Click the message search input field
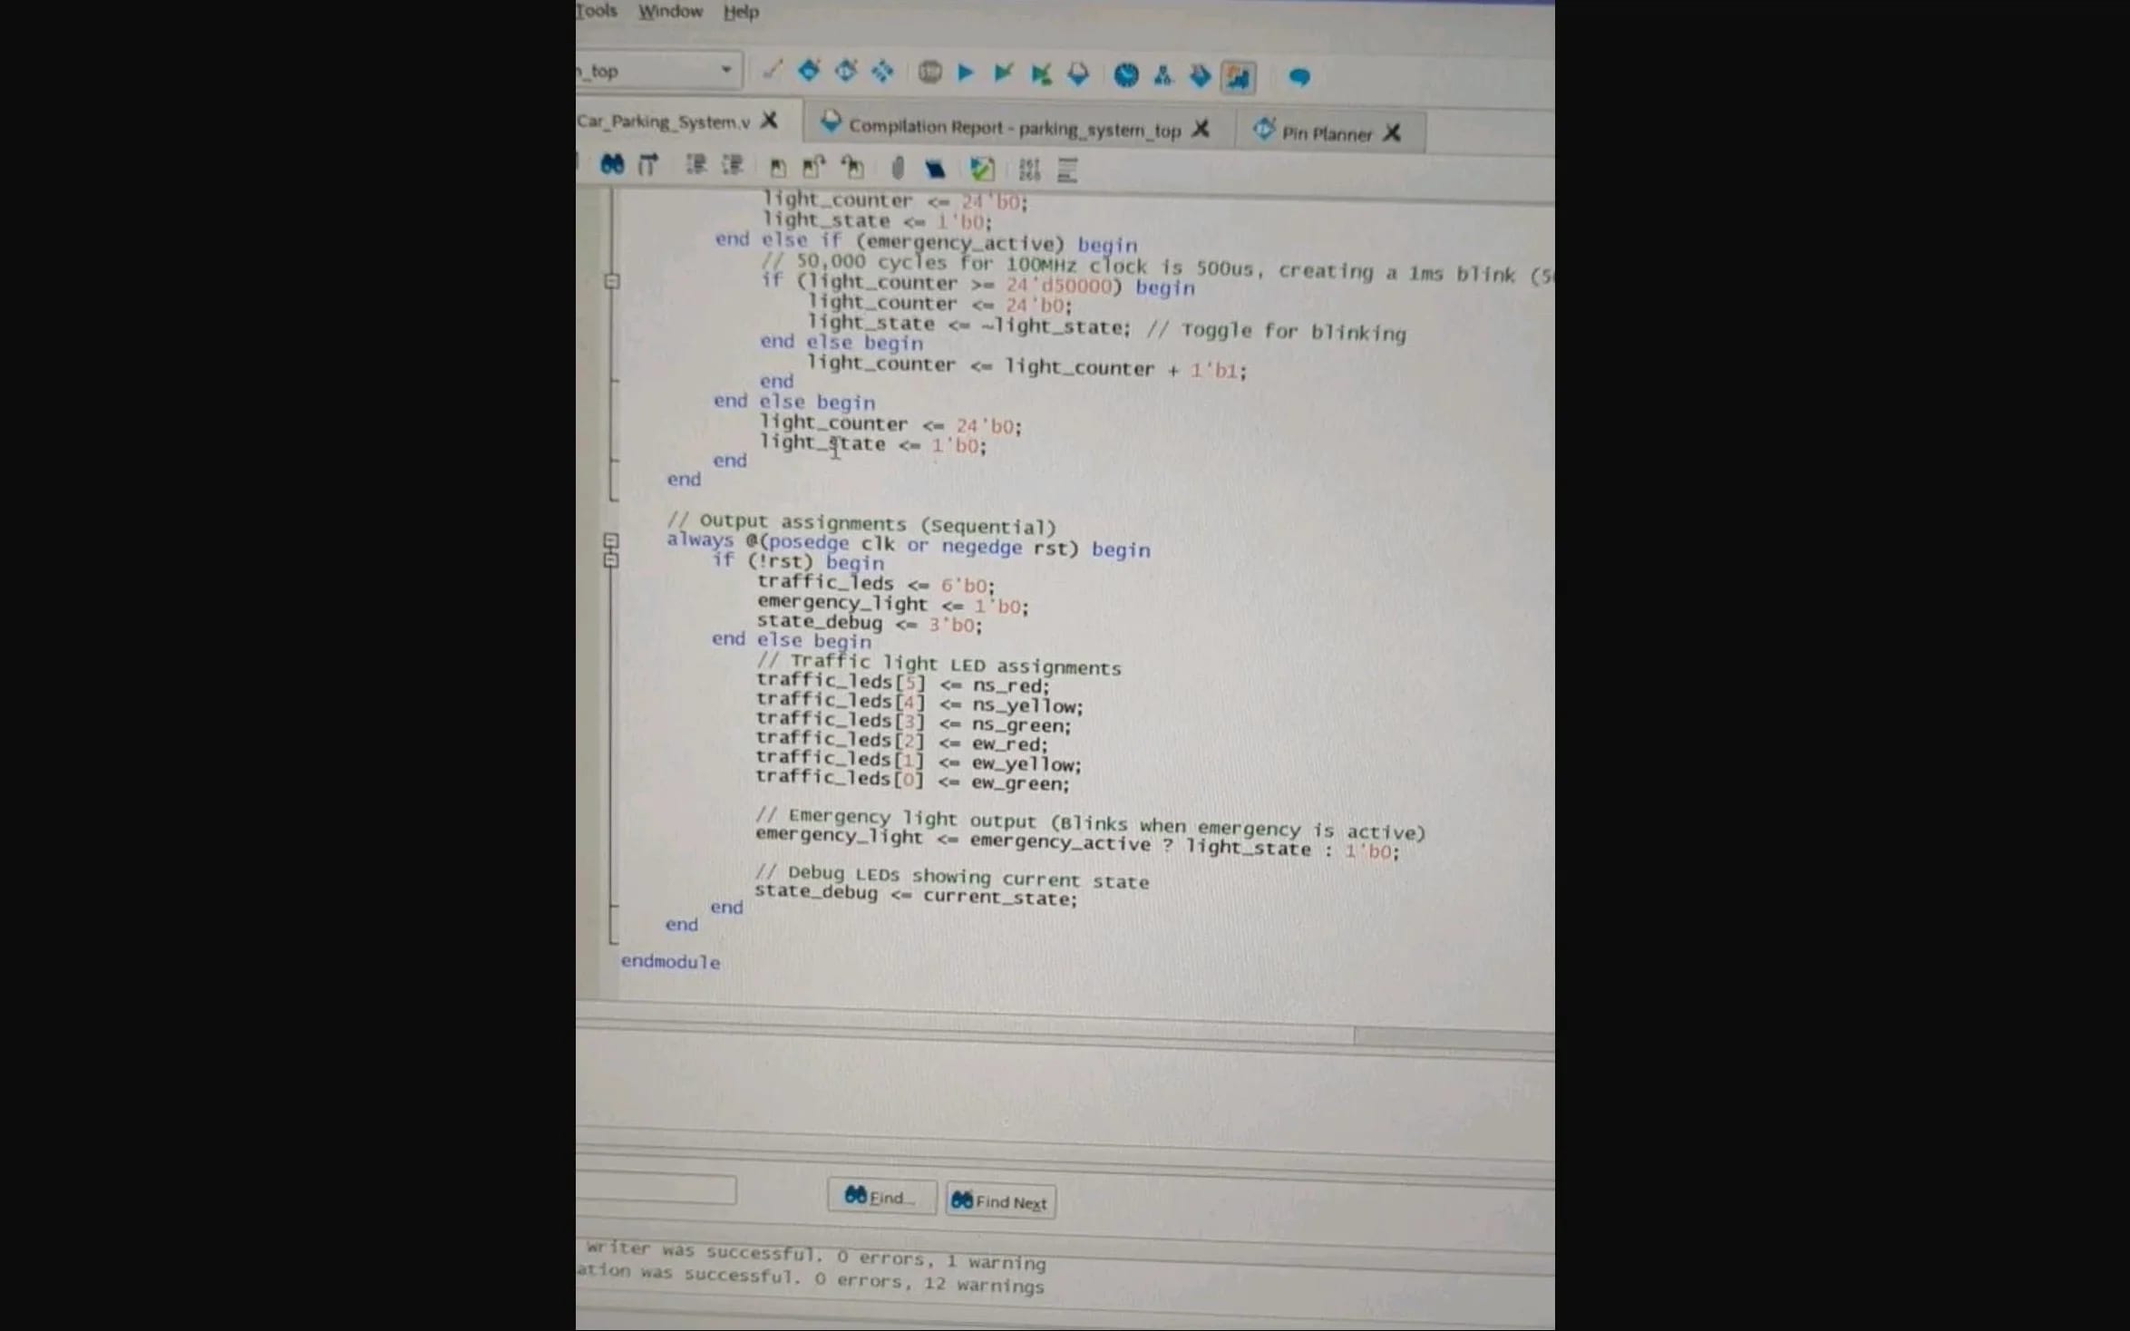The image size is (2130, 1331). click(x=656, y=1189)
